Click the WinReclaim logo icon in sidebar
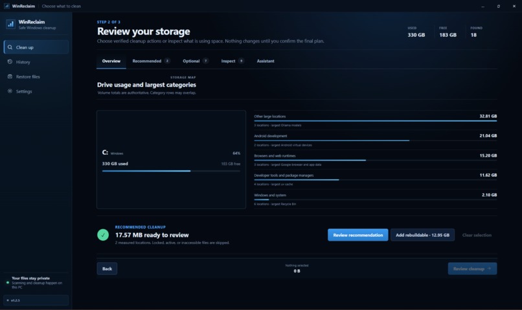Viewport: 522px width, 310px height. [x=10, y=25]
